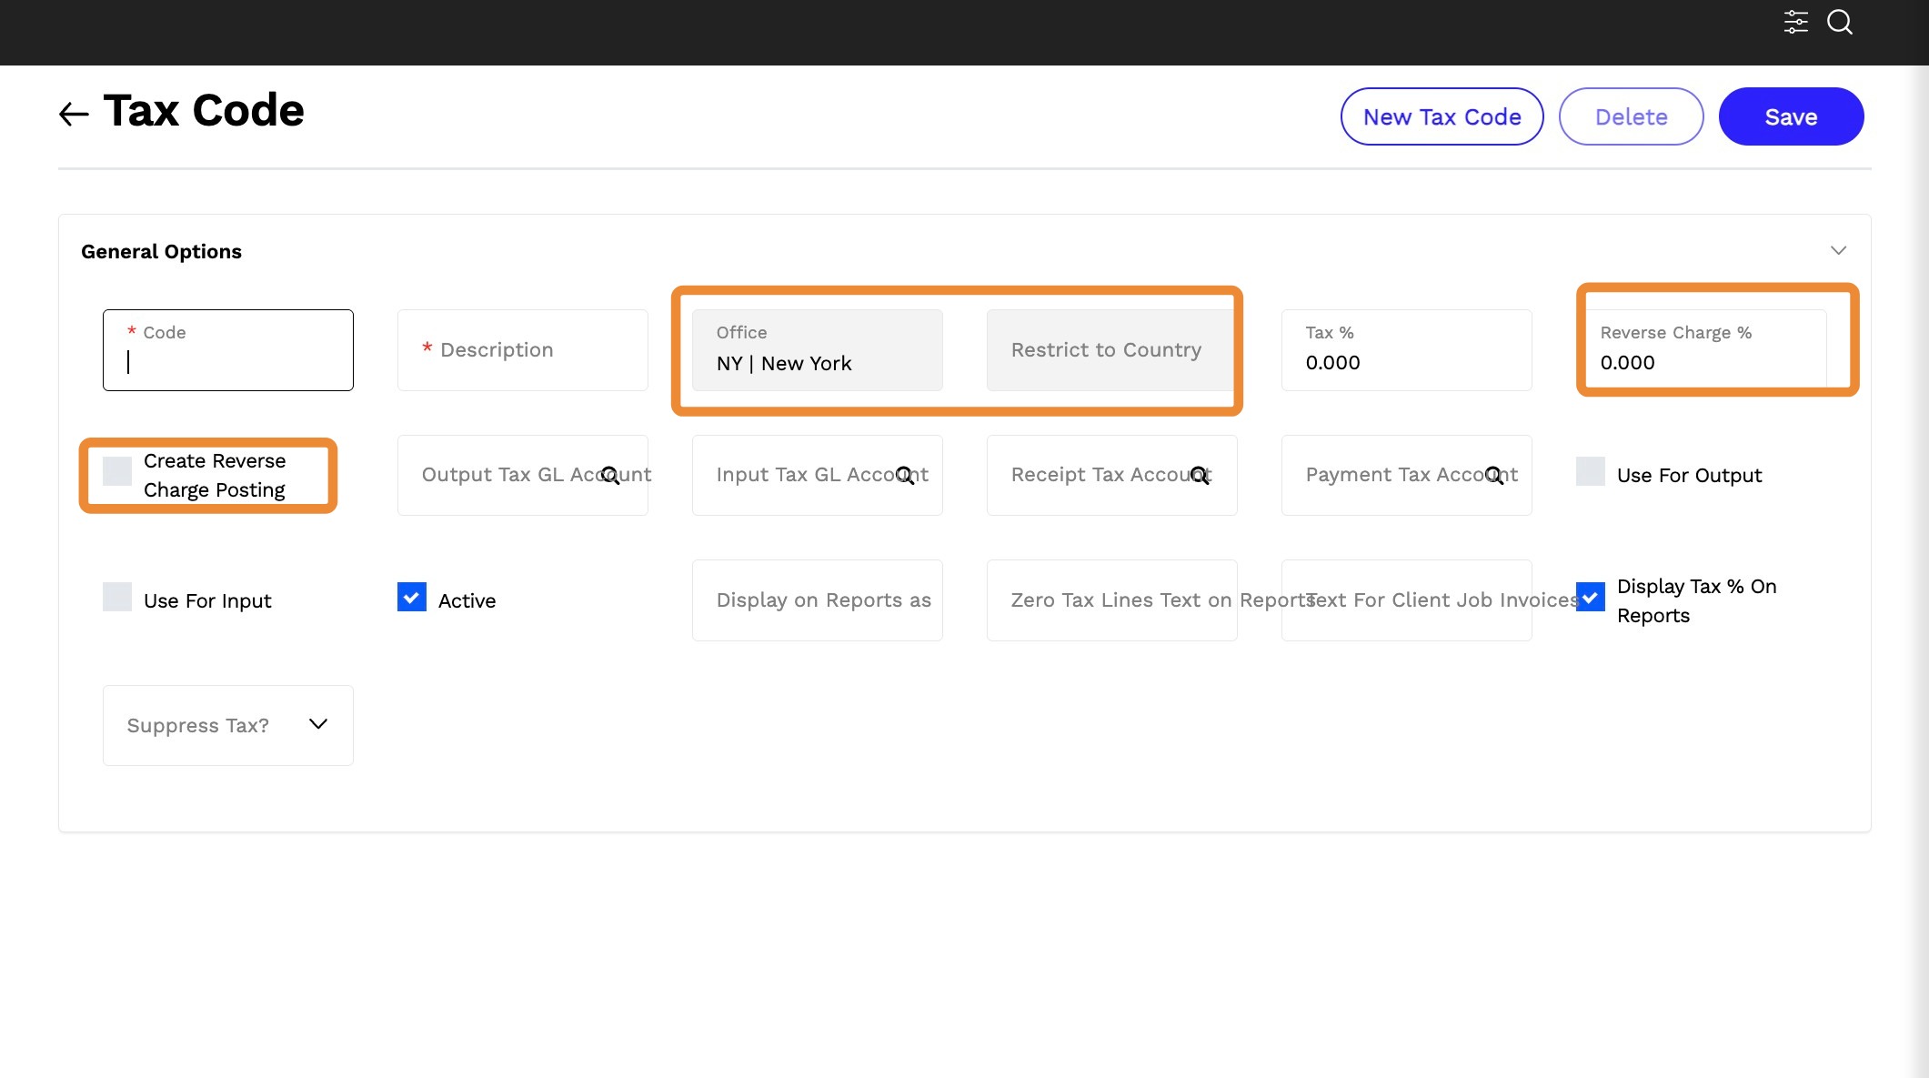This screenshot has height=1078, width=1929.
Task: Click the Save button
Action: point(1791,116)
